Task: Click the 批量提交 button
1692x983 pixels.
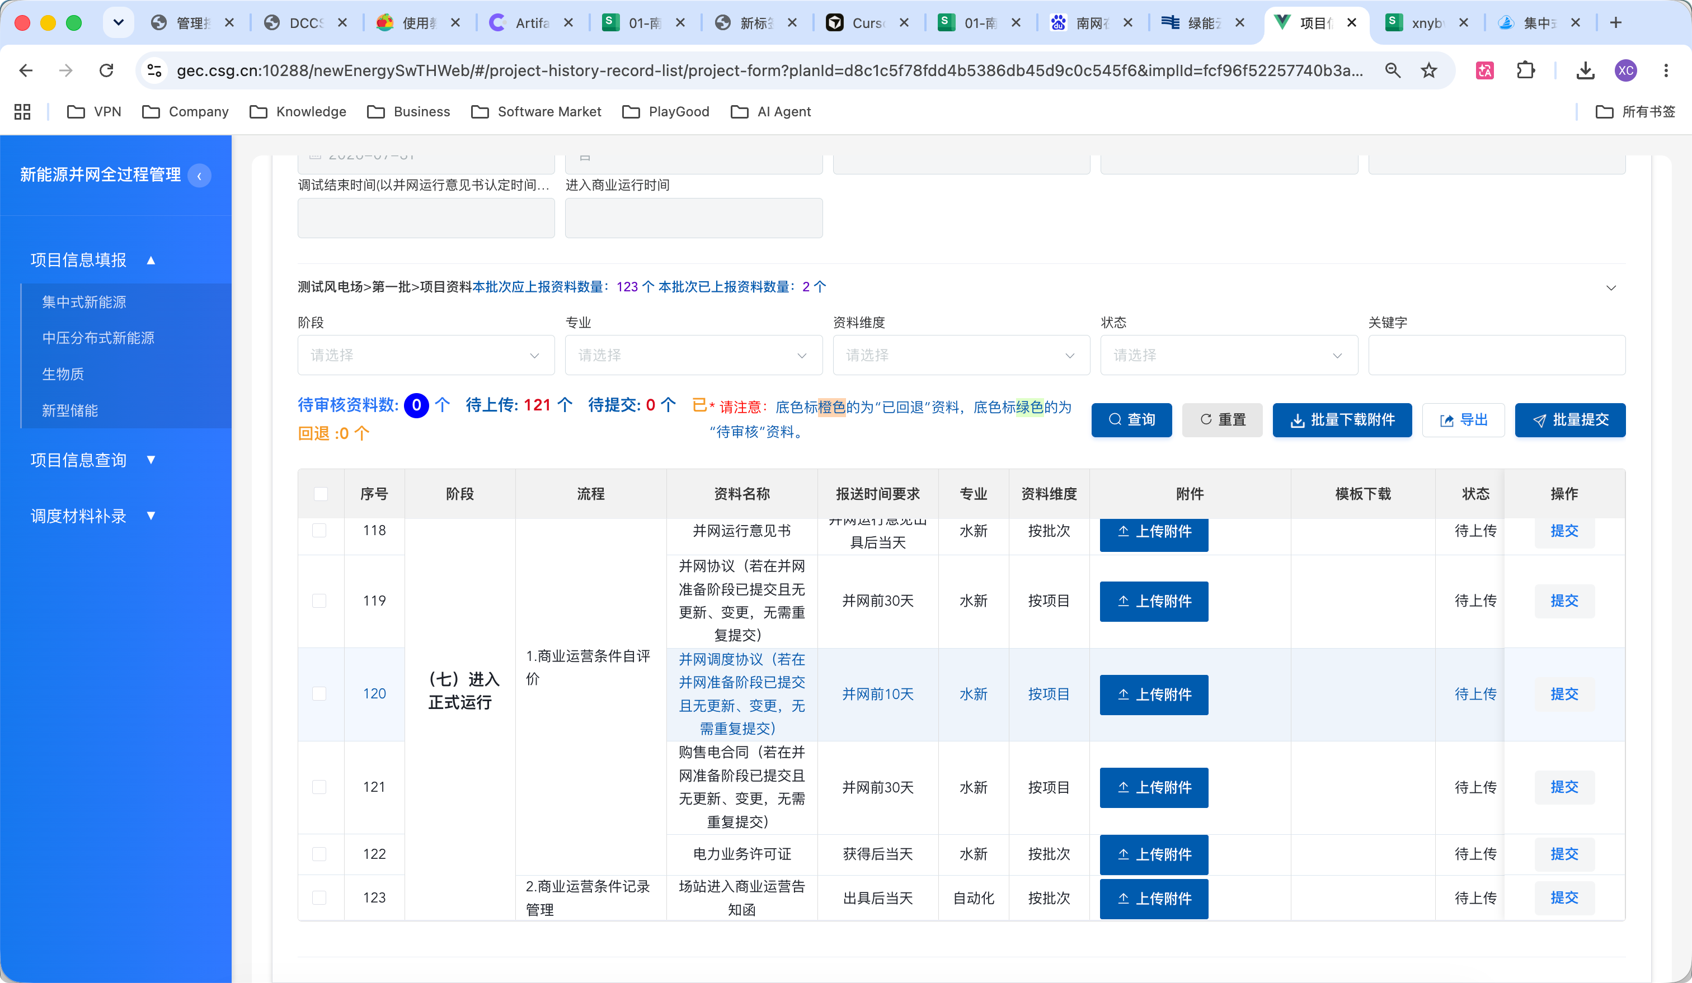Action: tap(1570, 420)
